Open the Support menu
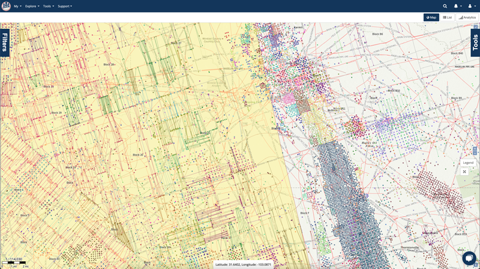This screenshot has width=480, height=269. (x=64, y=6)
